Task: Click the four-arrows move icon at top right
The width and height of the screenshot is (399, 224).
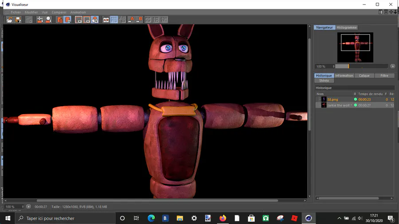Action: [x=391, y=12]
